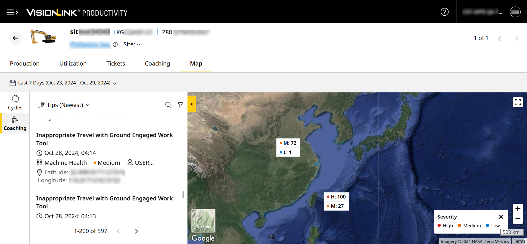Click the H: 100 map cluster marker

pyautogui.click(x=336, y=197)
